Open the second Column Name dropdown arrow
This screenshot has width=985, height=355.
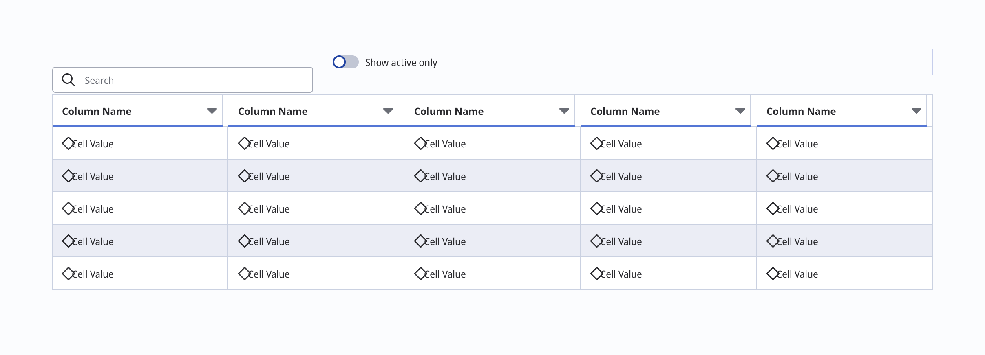[x=388, y=111]
